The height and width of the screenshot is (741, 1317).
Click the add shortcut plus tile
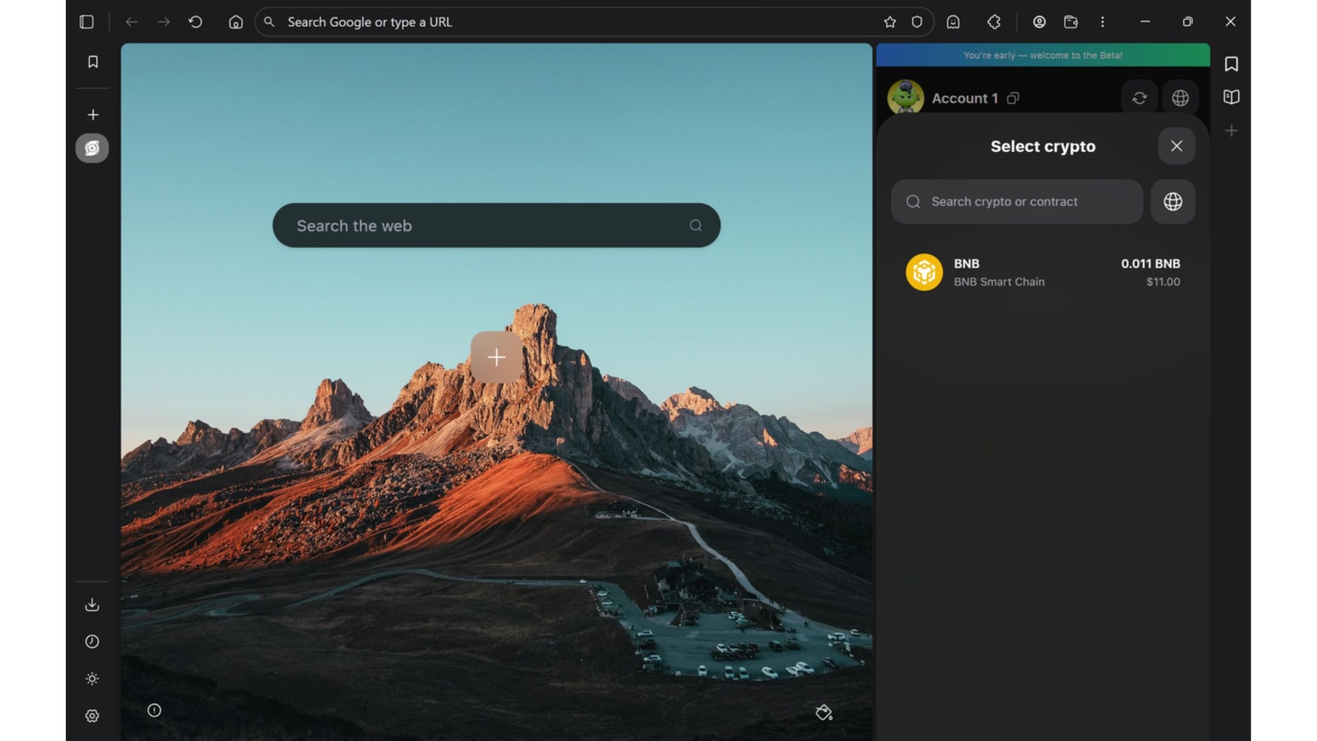tap(496, 357)
